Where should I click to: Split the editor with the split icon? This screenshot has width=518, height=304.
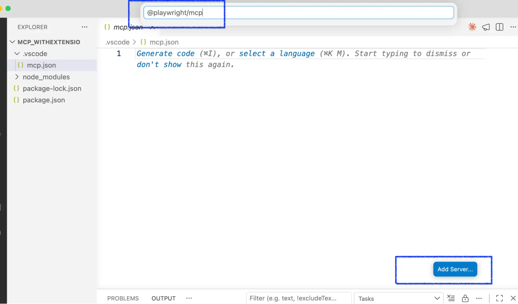(499, 27)
